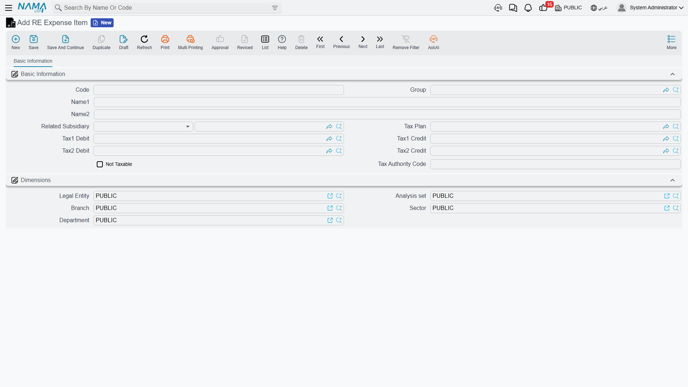This screenshot has width=688, height=387.
Task: Search icon for Tax2 Debit field
Action: point(339,151)
